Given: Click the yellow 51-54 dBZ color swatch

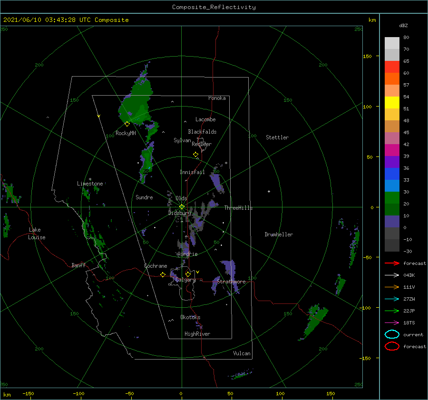Looking at the screenshot, I should click(x=392, y=103).
